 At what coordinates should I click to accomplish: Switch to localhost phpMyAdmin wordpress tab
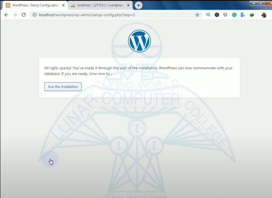tap(100, 5)
